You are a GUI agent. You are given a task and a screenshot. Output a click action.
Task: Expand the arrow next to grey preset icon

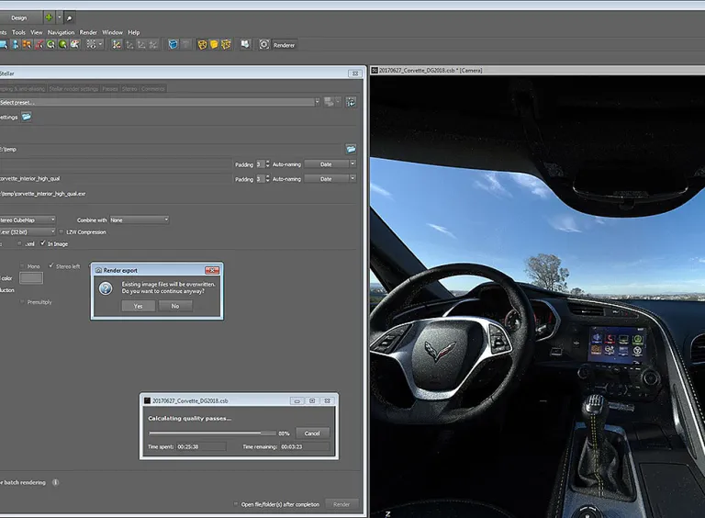pyautogui.click(x=338, y=102)
